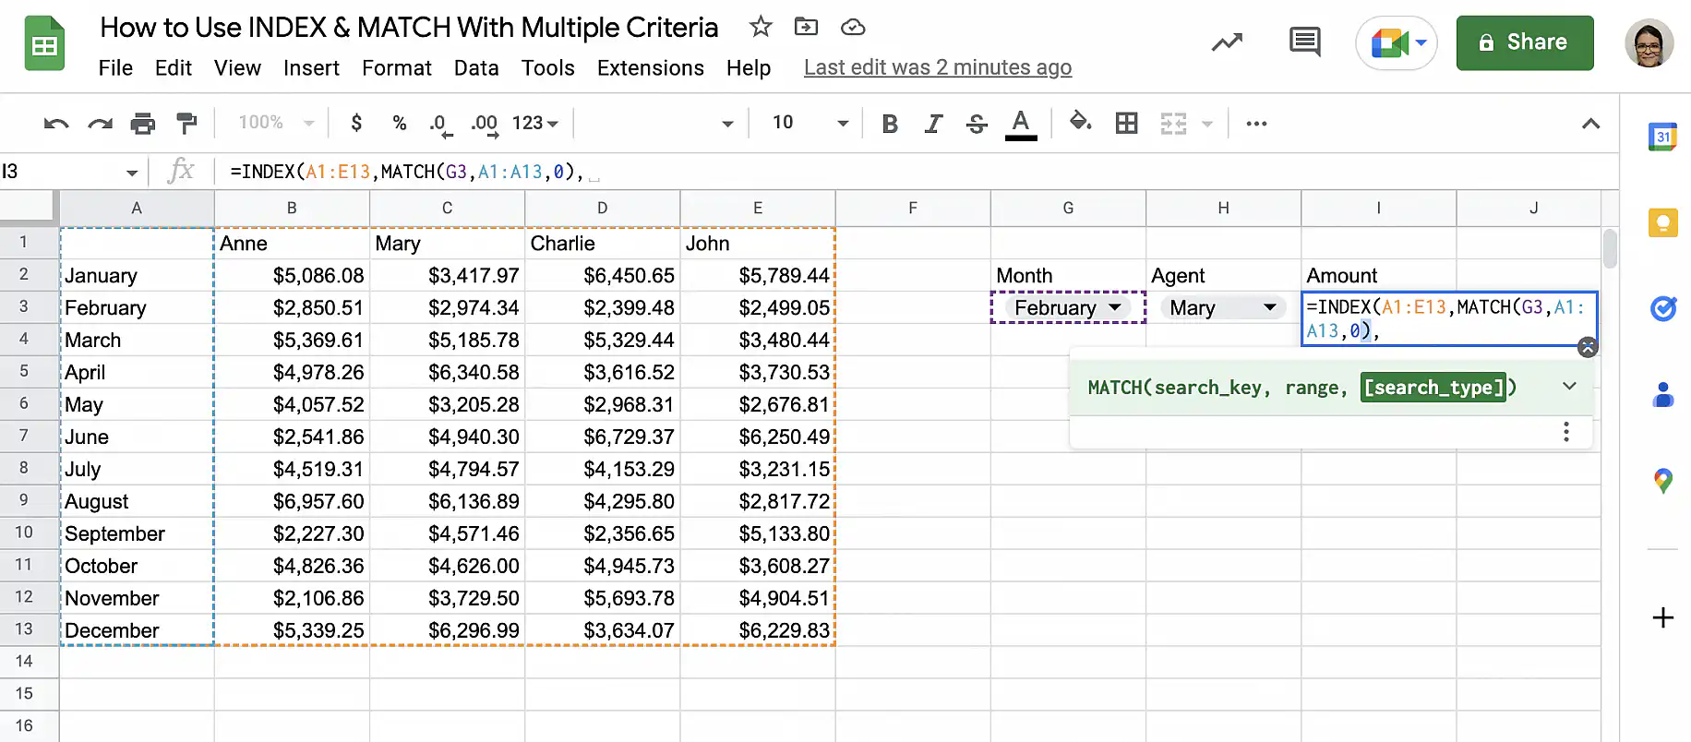Click the Redo arrow icon

(x=100, y=124)
